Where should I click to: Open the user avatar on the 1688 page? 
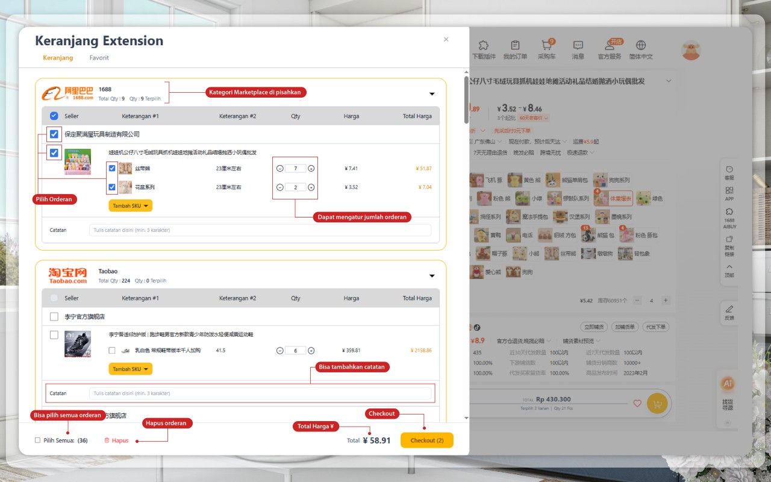coord(691,50)
